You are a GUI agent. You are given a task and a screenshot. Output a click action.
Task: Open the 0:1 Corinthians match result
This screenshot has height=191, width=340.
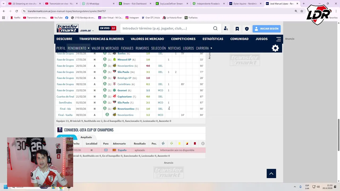[x=148, y=84]
